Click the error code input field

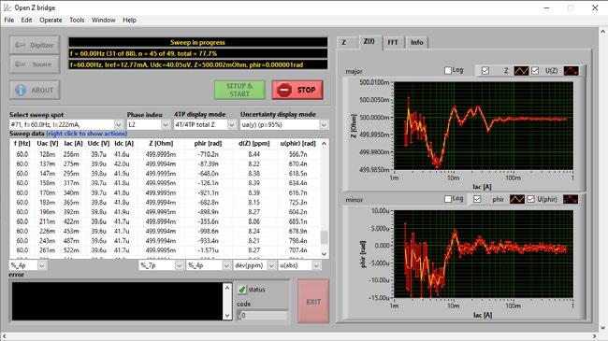tap(263, 315)
